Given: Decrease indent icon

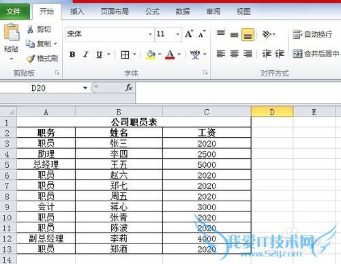Looking at the screenshot, I should tap(267, 54).
